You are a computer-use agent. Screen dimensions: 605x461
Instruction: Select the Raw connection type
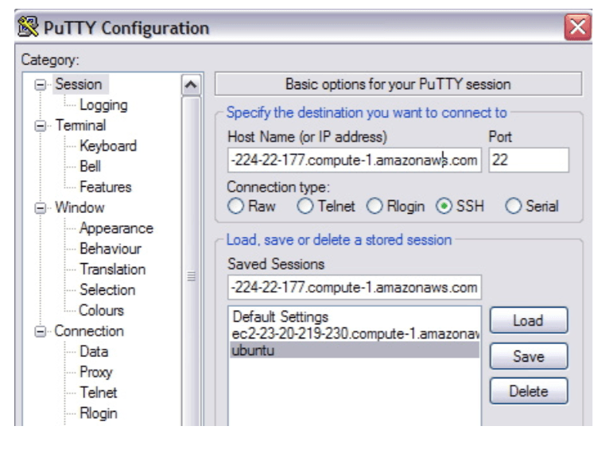(235, 207)
